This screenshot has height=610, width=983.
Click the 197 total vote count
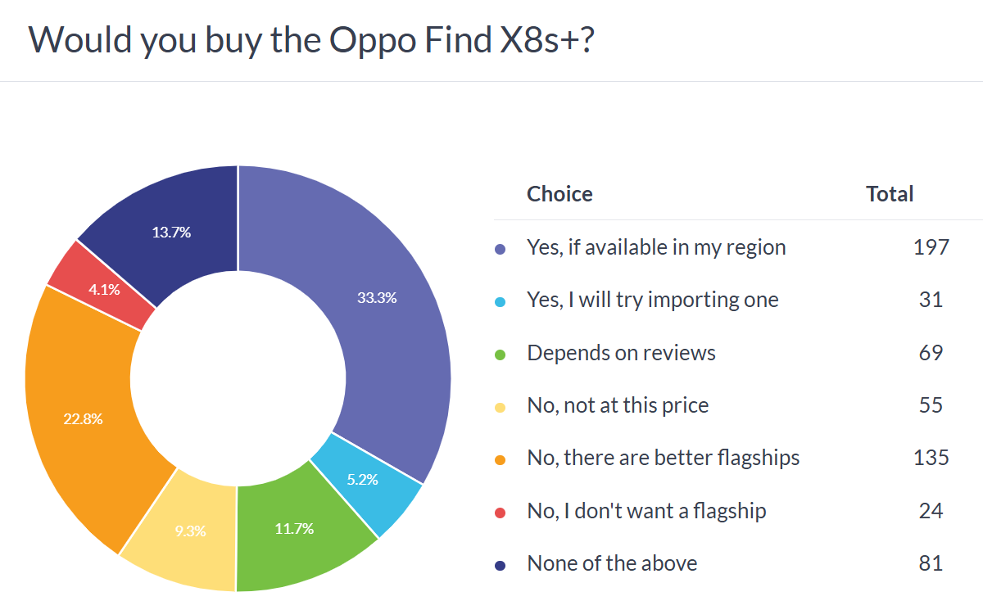931,247
